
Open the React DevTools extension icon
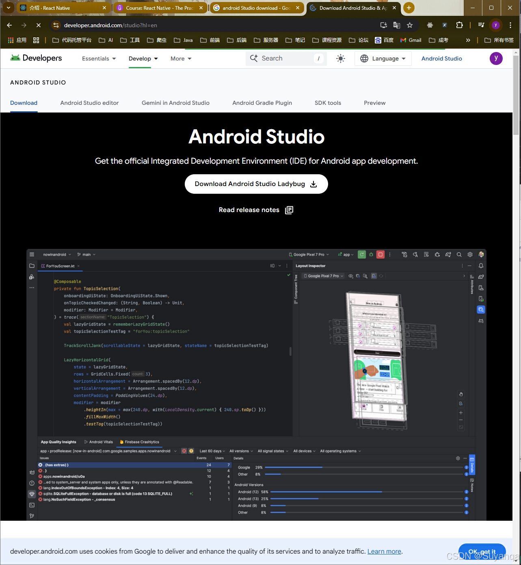click(x=430, y=25)
